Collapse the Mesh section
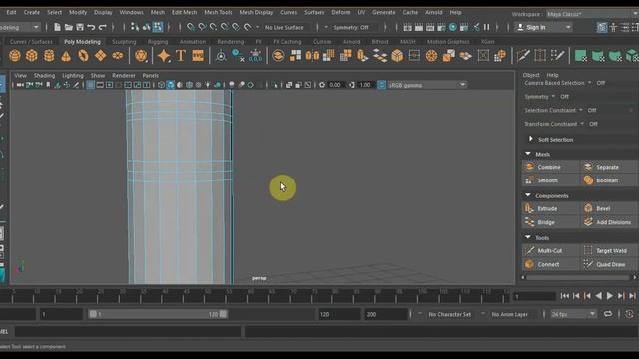 [x=528, y=154]
